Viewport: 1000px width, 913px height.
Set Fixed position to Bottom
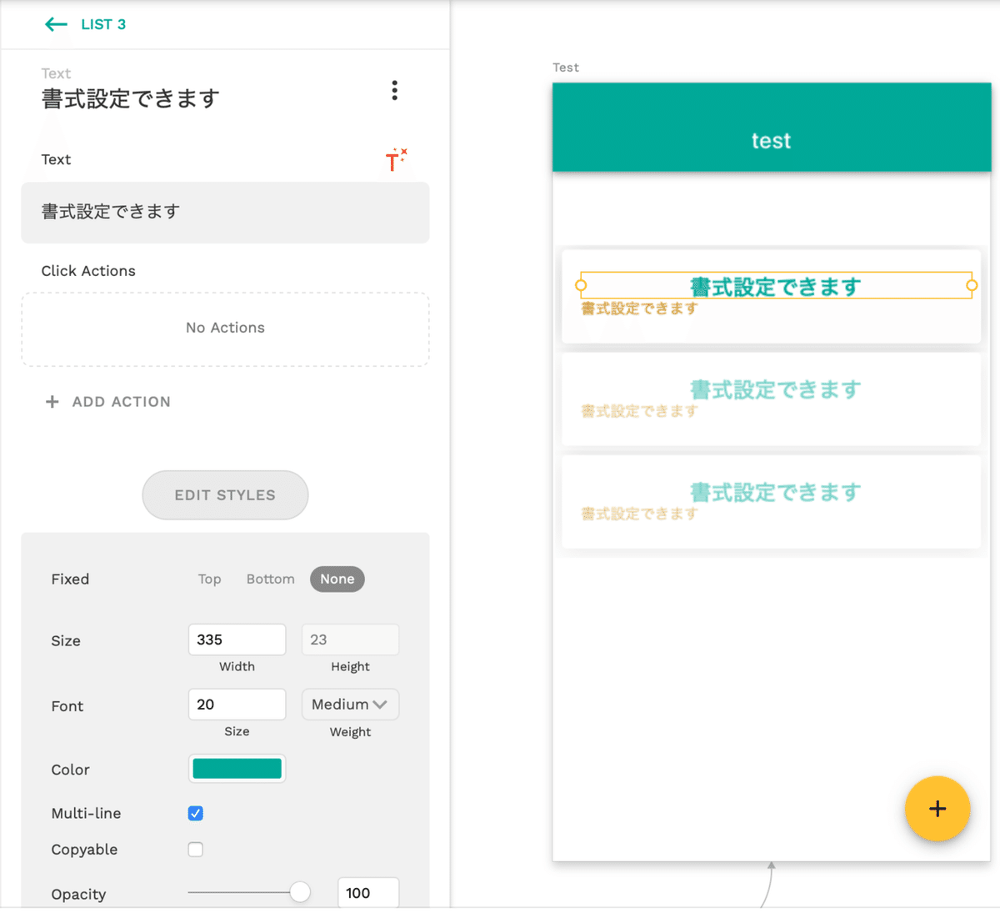270,579
